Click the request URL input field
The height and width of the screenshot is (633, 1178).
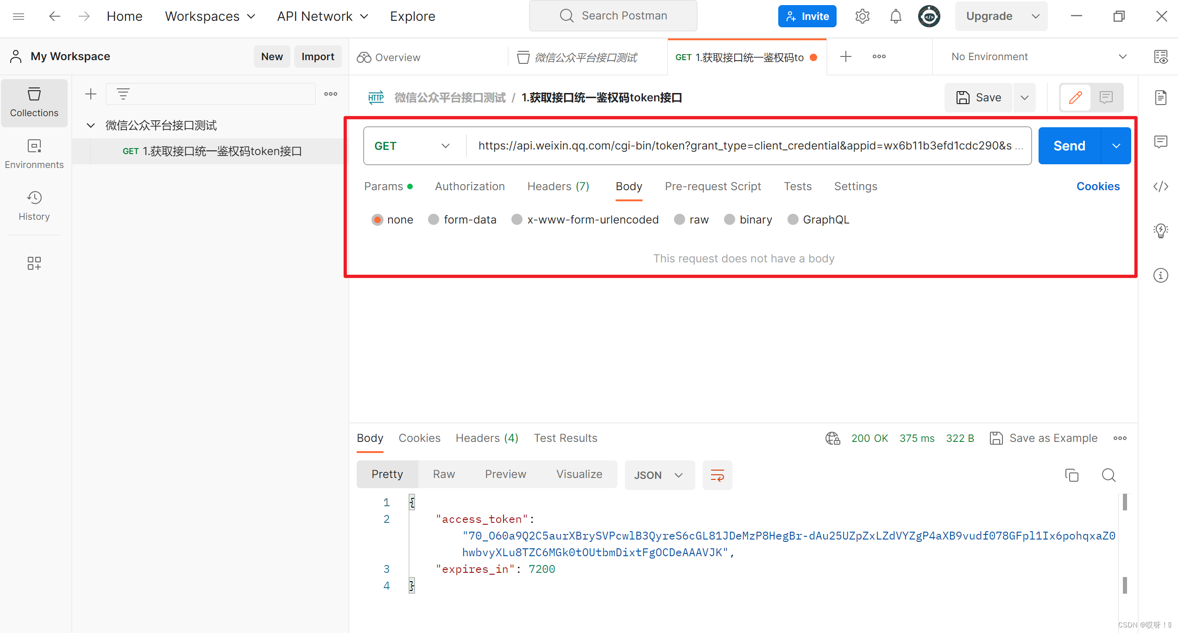coord(748,146)
